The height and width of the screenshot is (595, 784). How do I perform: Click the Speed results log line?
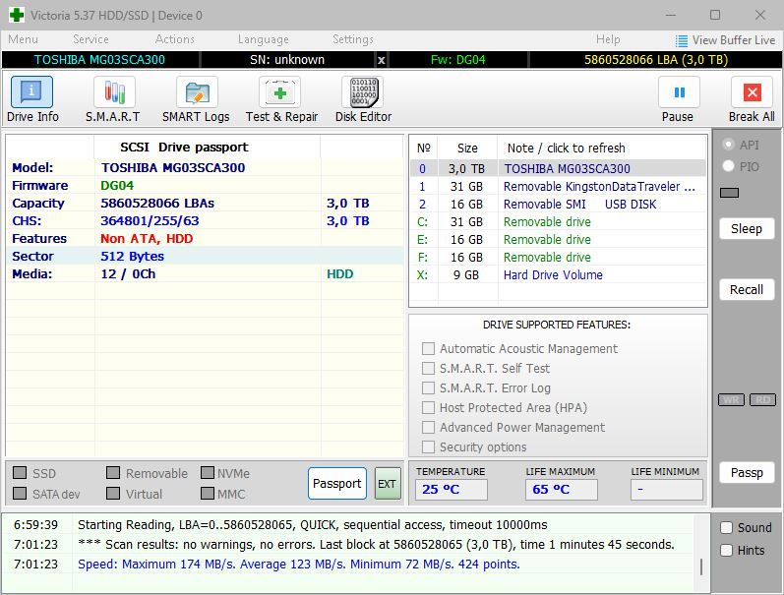[x=298, y=565]
